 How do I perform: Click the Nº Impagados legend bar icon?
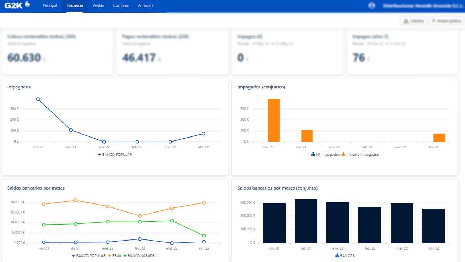(313, 154)
